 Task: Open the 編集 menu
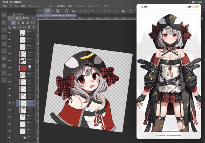point(23,6)
